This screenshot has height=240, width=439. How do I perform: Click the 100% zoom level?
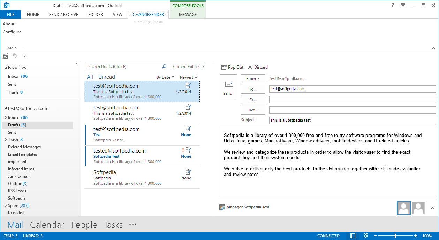pos(427,236)
